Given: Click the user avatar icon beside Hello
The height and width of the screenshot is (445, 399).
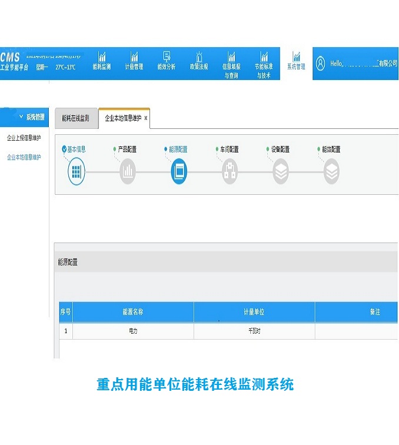Looking at the screenshot, I should [320, 64].
